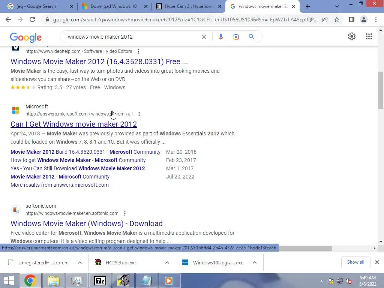Close the [eq - Google Search tab
The height and width of the screenshot is (288, 384).
(x=72, y=7)
